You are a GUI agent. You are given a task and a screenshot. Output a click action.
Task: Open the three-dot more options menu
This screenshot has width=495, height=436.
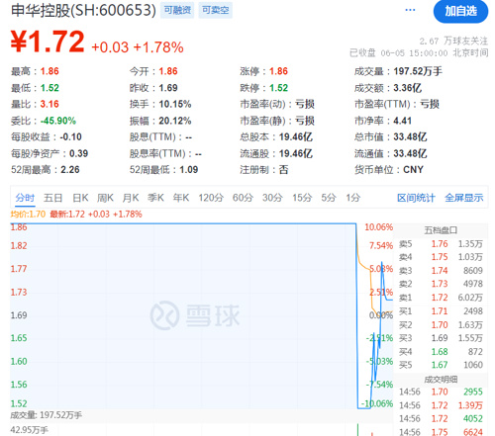(410, 10)
